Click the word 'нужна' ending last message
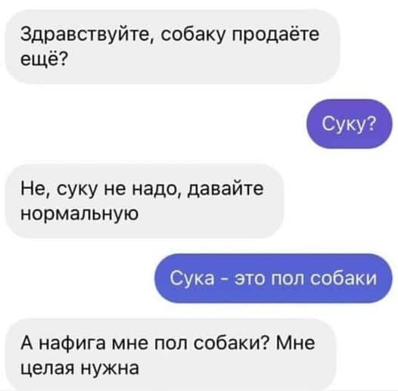Viewport: 398px width, 391px height. point(110,368)
